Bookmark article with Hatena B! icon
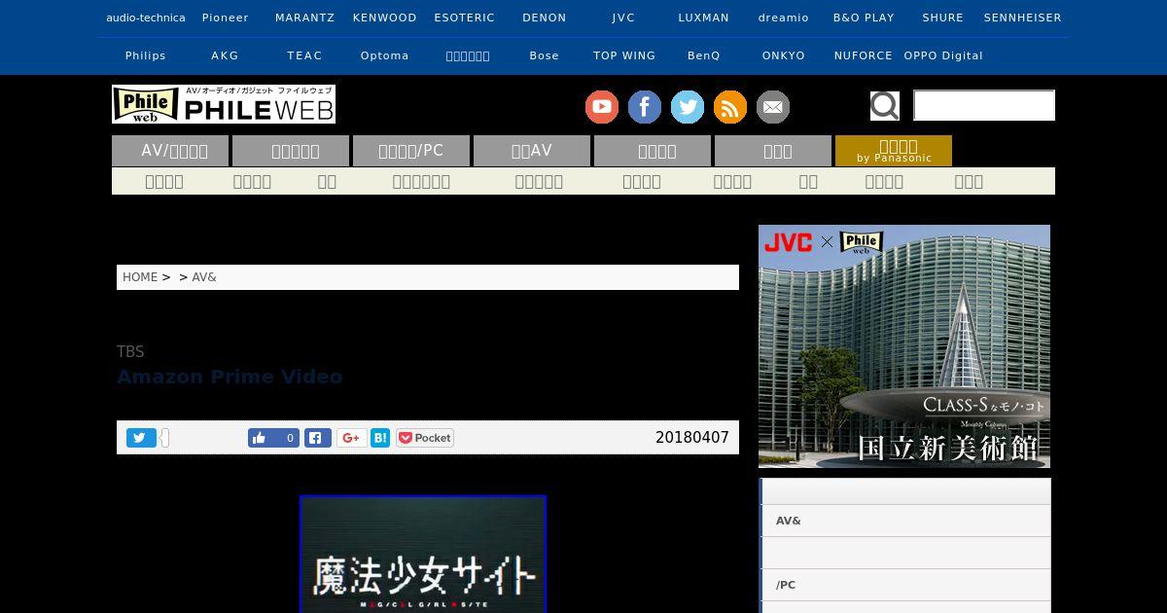 (380, 438)
